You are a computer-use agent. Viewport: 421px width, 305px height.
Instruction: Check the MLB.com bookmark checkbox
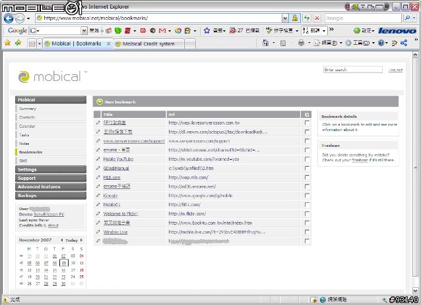click(307, 177)
